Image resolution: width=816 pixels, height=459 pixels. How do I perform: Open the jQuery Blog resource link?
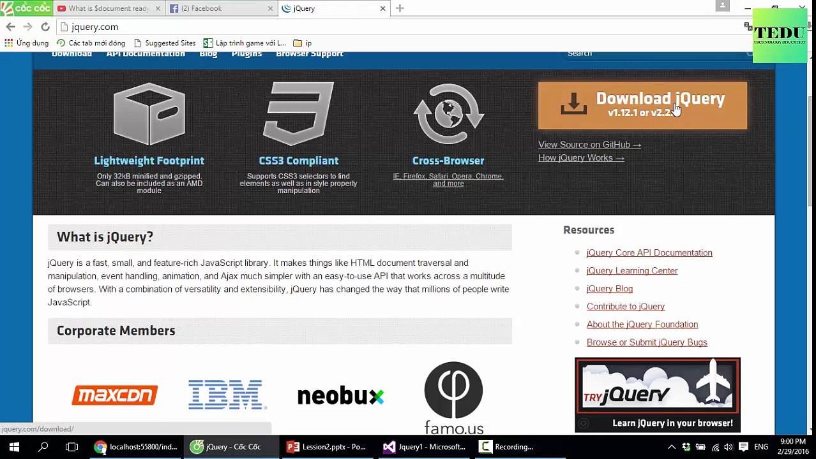(x=610, y=289)
